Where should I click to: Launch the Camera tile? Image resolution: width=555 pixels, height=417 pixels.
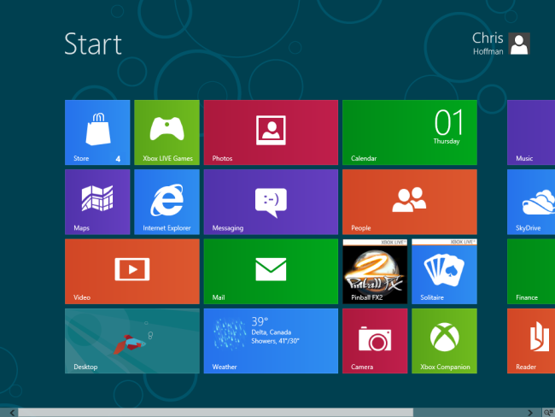click(x=375, y=340)
